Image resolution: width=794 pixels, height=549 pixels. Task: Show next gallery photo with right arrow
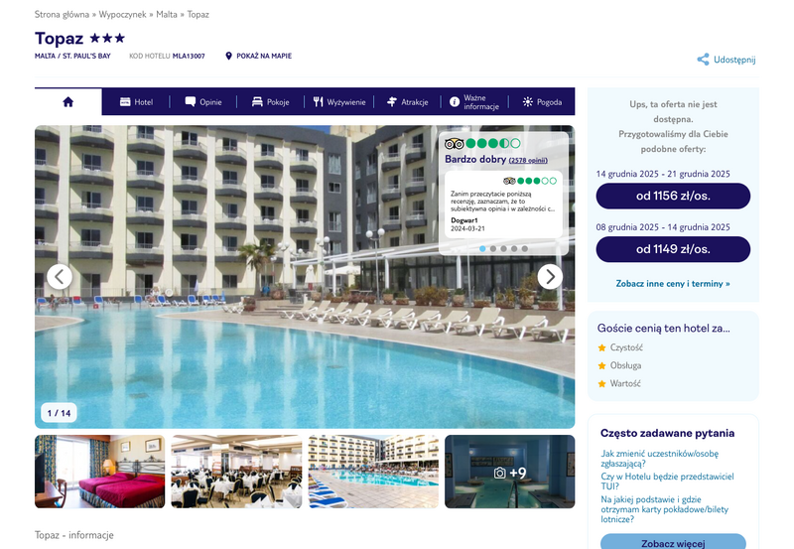(x=550, y=277)
